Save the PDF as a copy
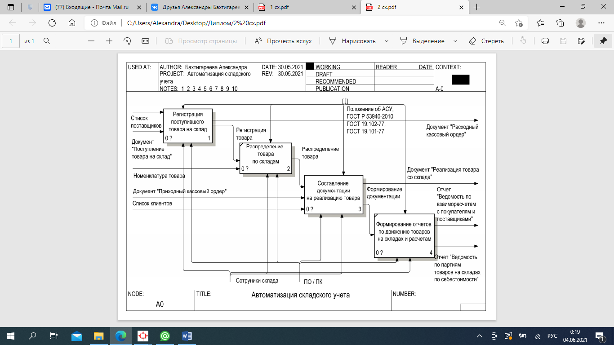 point(581,41)
